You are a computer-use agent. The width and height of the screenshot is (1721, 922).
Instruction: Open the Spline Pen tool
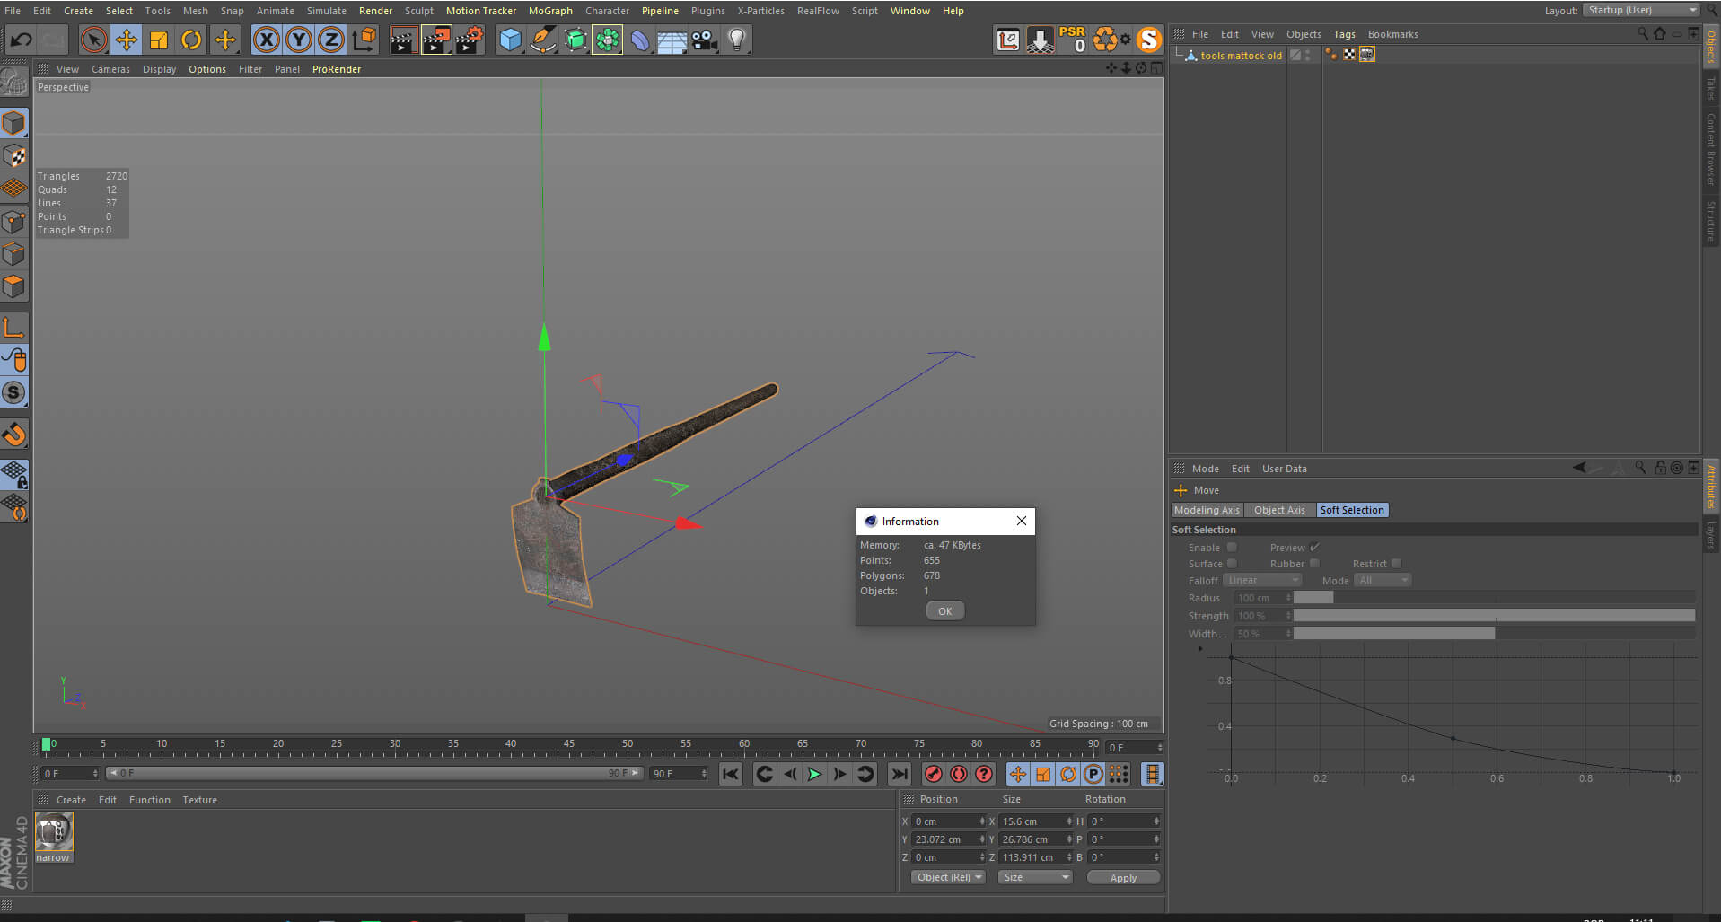pos(542,40)
